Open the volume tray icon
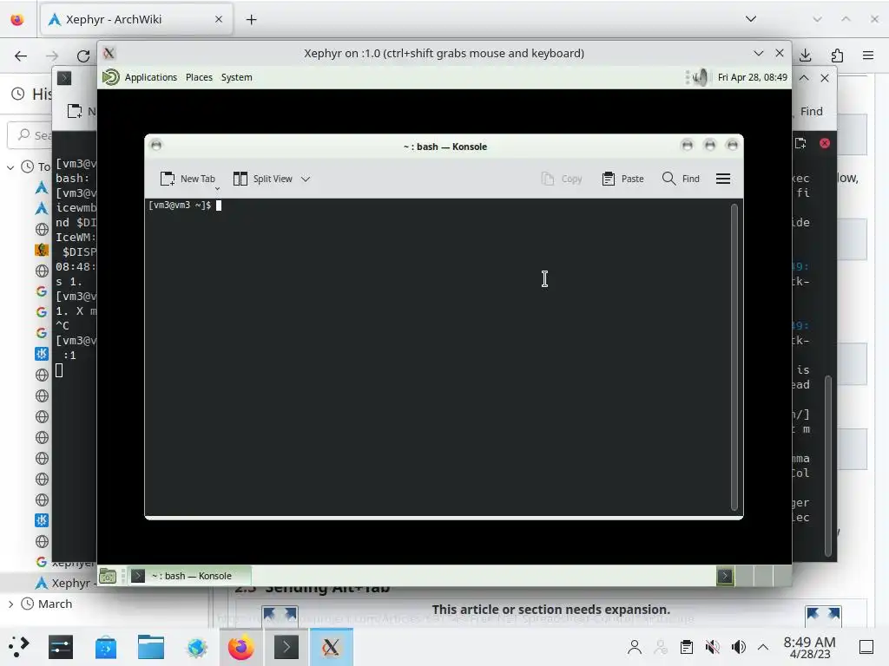 (x=738, y=647)
